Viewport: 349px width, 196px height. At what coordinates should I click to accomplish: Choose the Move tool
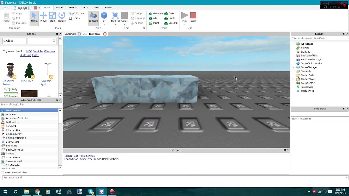[x=43, y=17]
